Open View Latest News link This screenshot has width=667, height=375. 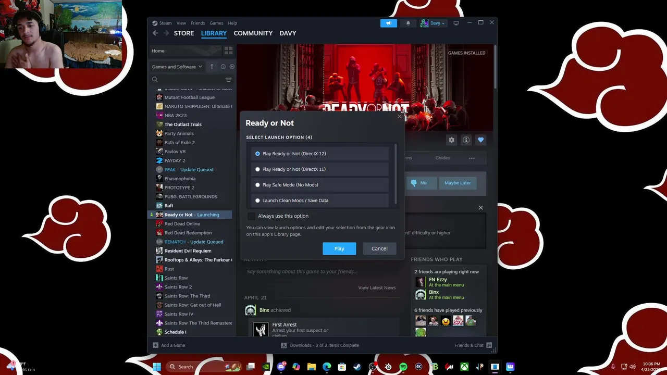tap(377, 287)
